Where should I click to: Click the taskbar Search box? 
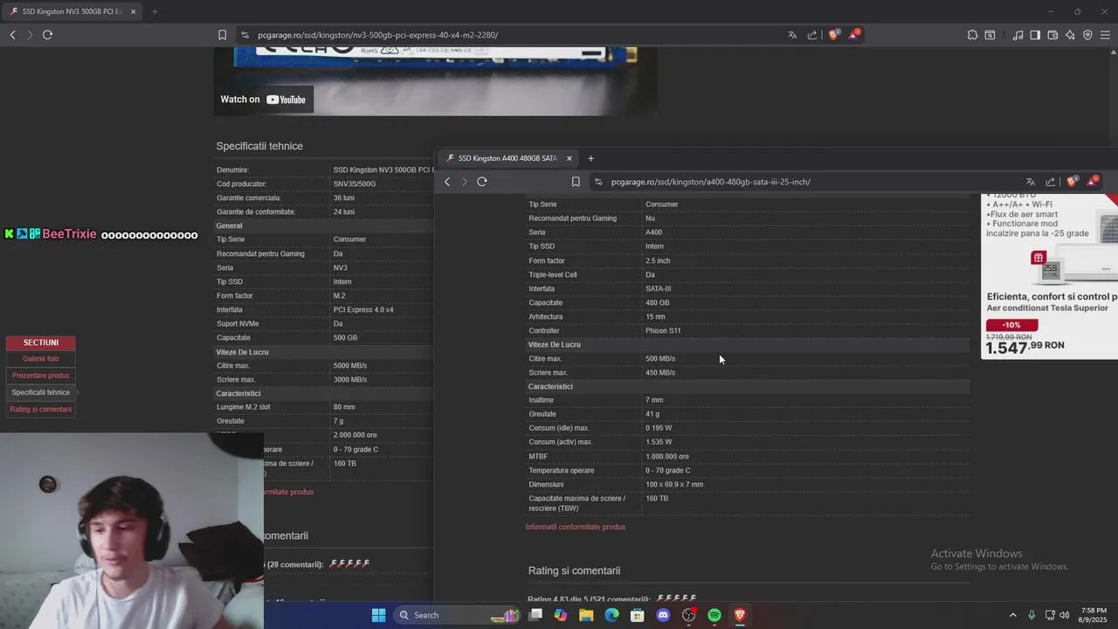[455, 615]
